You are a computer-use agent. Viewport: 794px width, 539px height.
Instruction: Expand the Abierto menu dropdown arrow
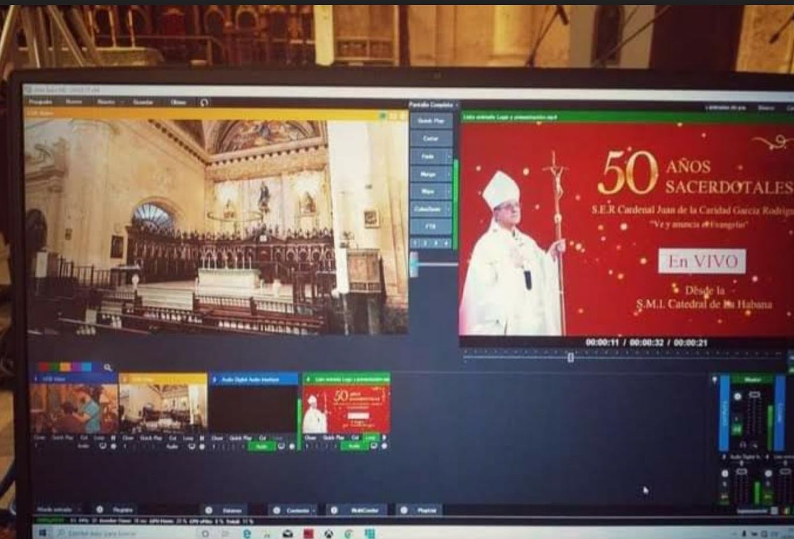click(122, 103)
